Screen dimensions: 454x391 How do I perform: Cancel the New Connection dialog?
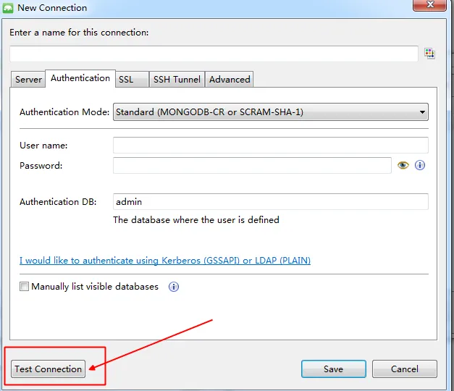click(405, 369)
